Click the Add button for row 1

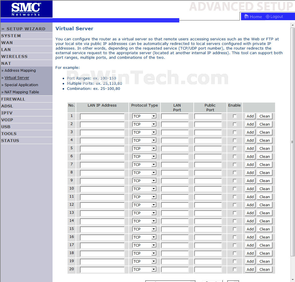[250, 116]
